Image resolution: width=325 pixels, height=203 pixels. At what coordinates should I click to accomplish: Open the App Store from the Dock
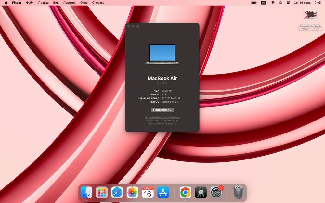[x=163, y=192]
